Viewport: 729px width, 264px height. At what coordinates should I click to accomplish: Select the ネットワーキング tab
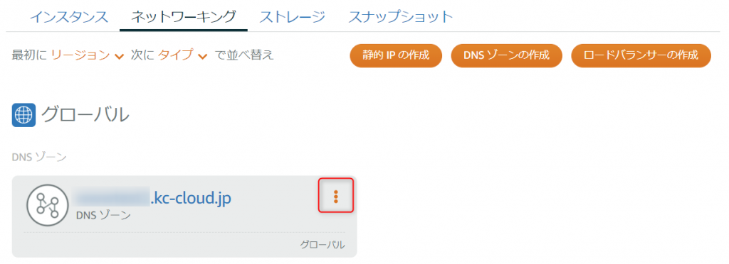183,17
